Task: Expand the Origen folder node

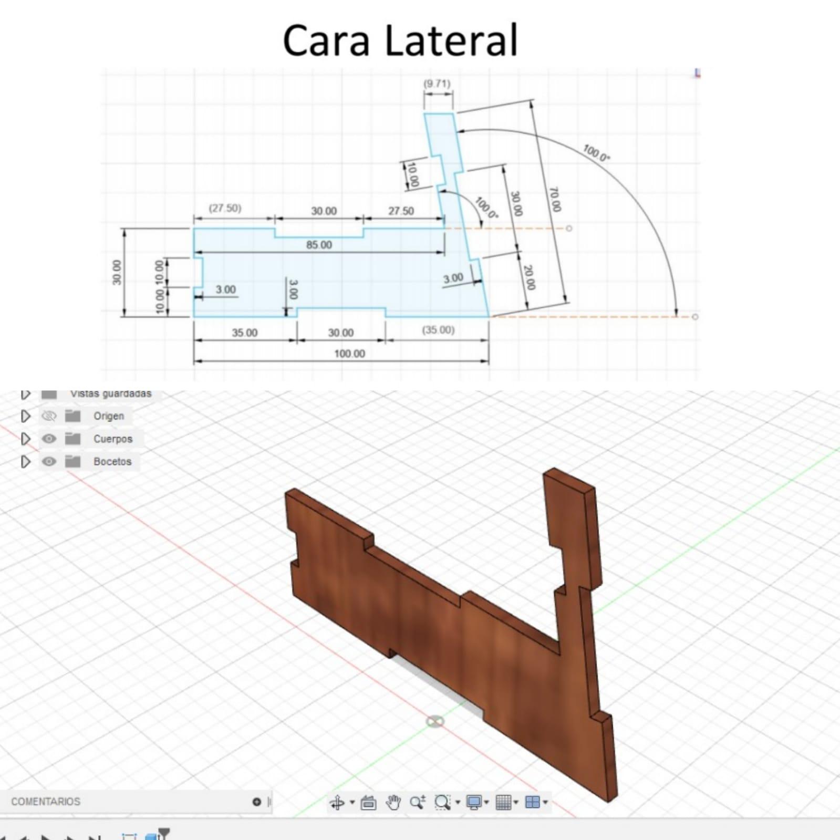Action: pyautogui.click(x=25, y=416)
